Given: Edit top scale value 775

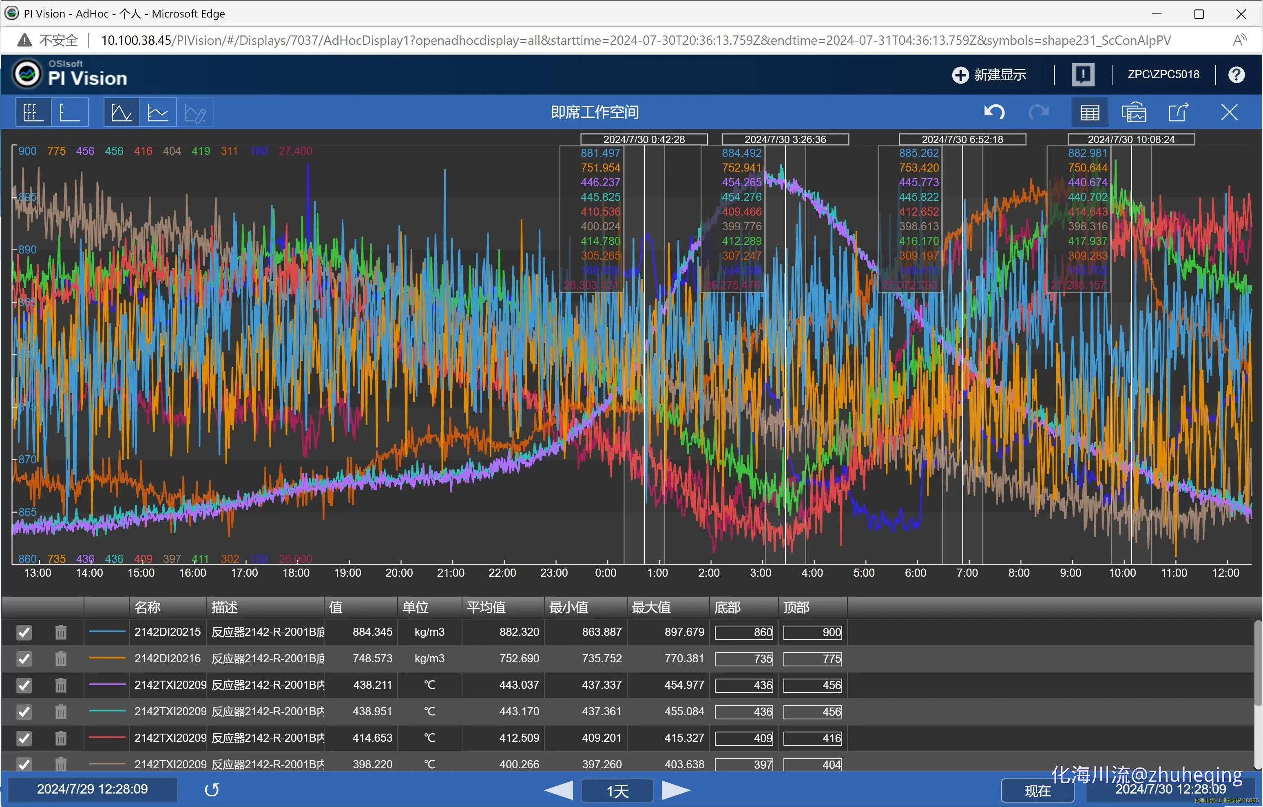Looking at the screenshot, I should point(812,659).
